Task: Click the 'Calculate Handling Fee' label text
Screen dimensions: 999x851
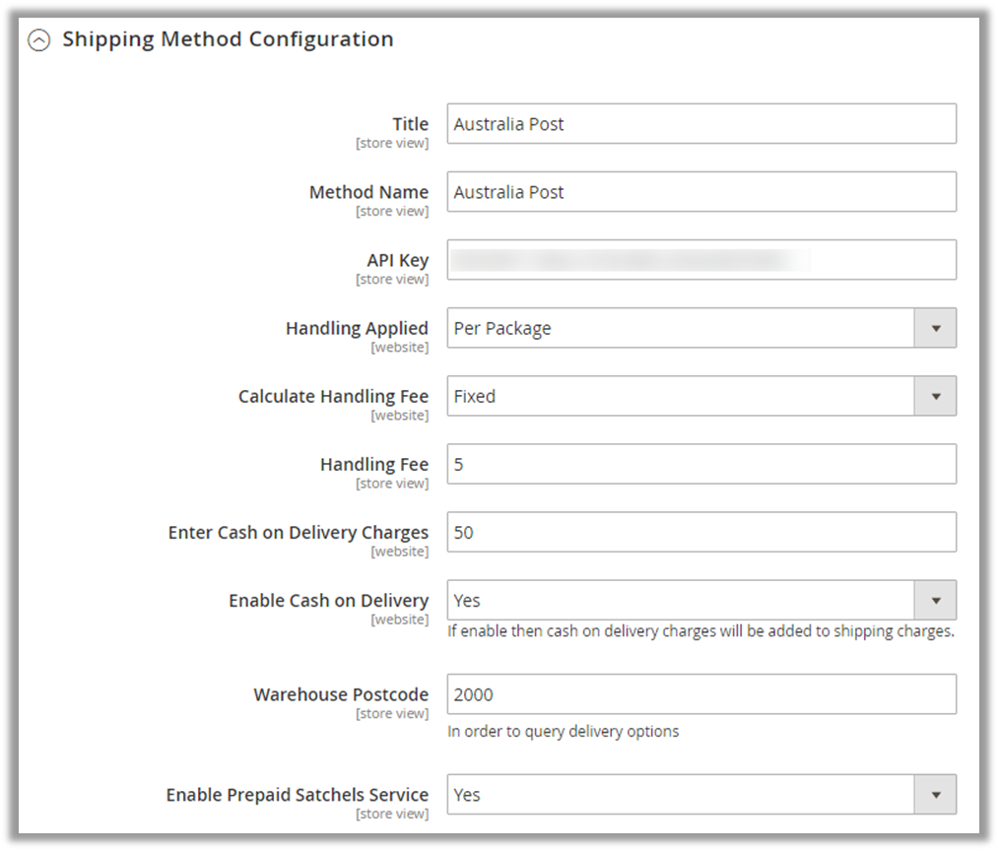Action: 333,396
